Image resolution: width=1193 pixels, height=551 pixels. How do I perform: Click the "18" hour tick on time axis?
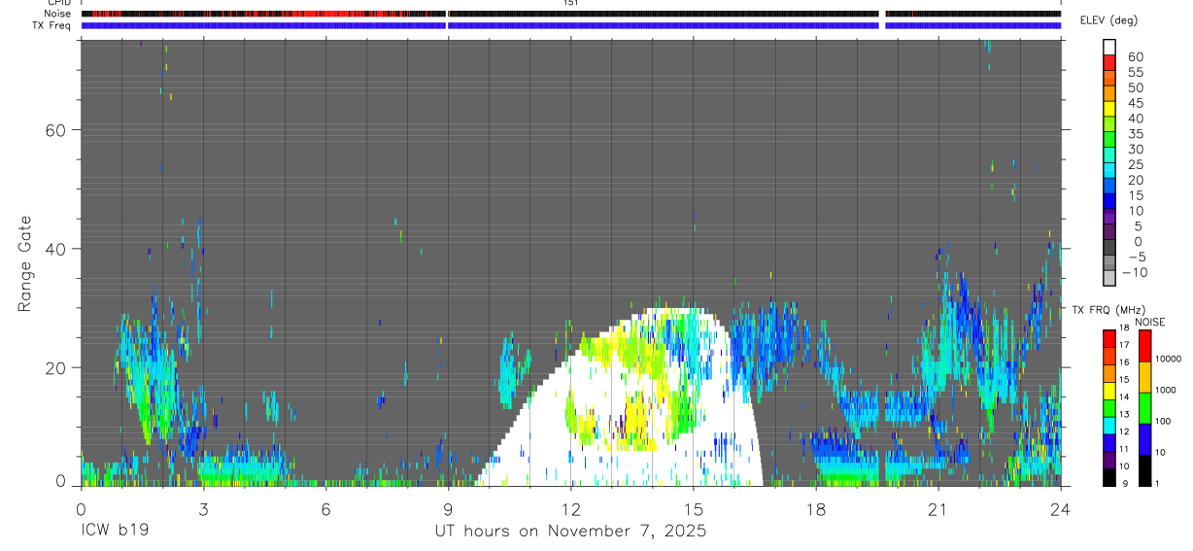coord(816,508)
